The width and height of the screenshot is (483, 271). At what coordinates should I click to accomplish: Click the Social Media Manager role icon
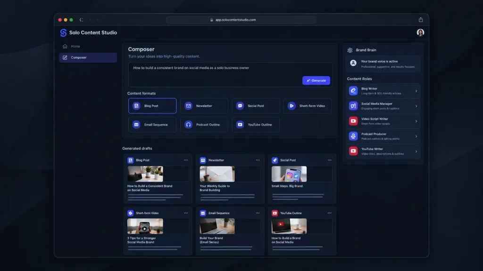tap(353, 106)
